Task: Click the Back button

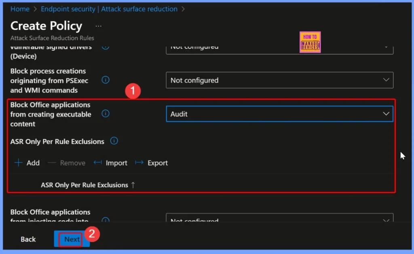Action: pyautogui.click(x=27, y=239)
